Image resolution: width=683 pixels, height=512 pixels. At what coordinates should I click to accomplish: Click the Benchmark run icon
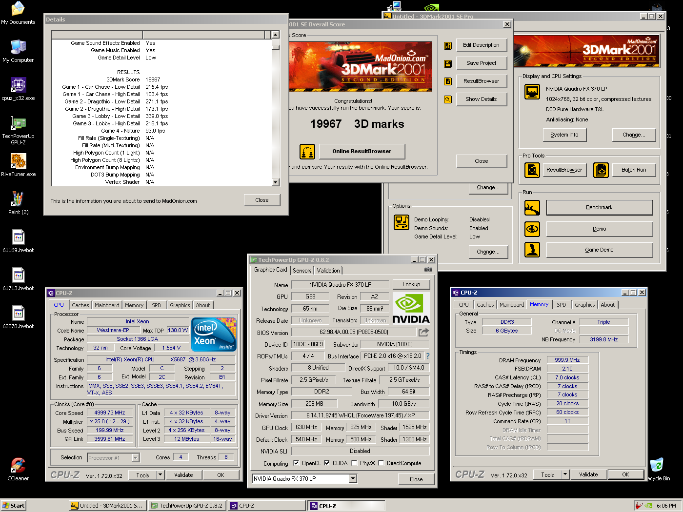(x=532, y=208)
